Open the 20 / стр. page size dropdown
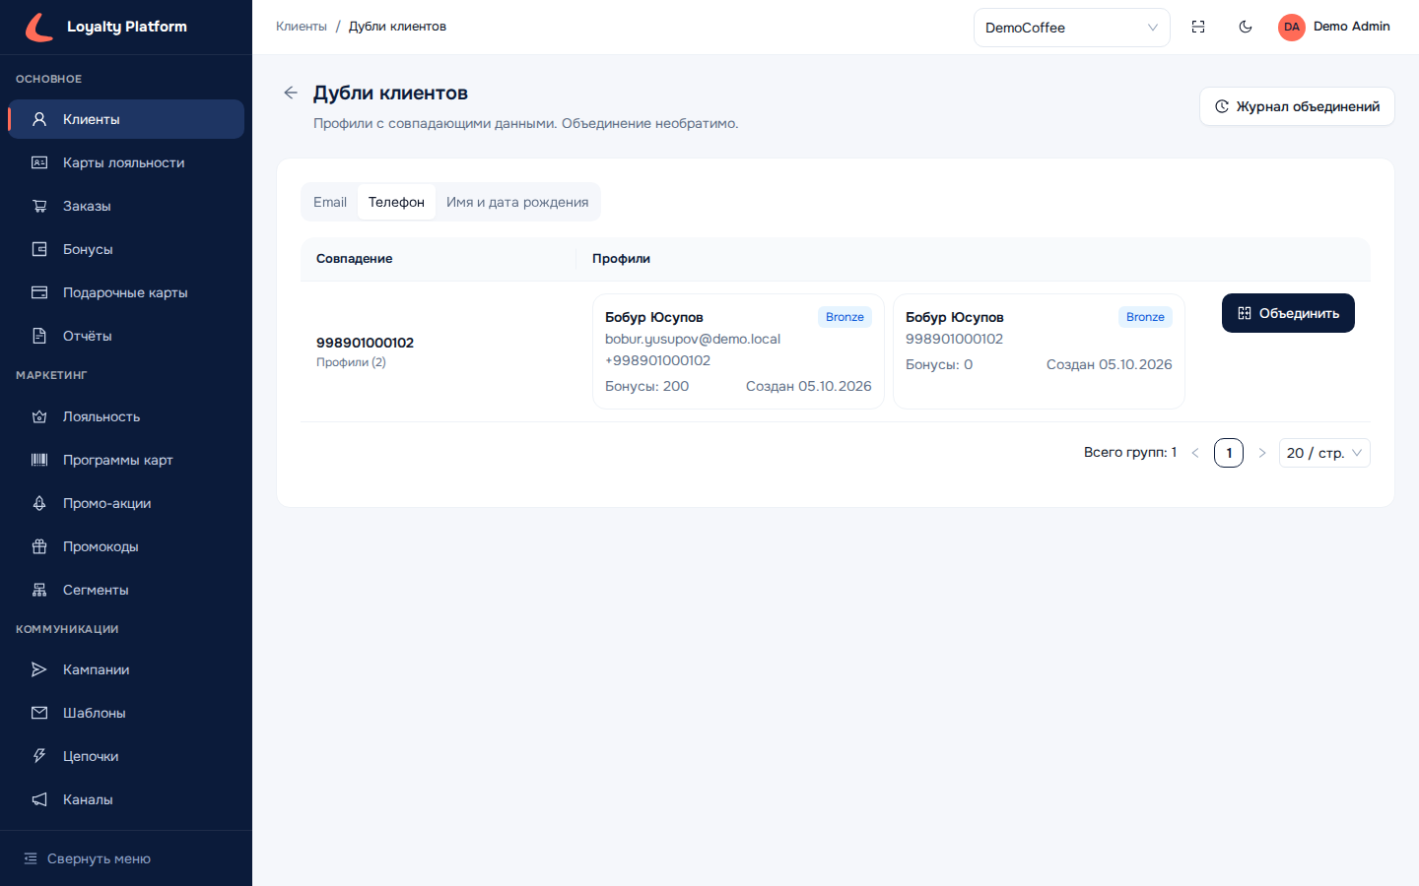The width and height of the screenshot is (1419, 886). click(x=1324, y=453)
